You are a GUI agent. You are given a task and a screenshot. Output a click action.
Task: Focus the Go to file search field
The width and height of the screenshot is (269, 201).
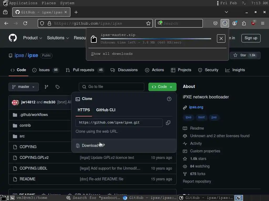click(x=111, y=87)
